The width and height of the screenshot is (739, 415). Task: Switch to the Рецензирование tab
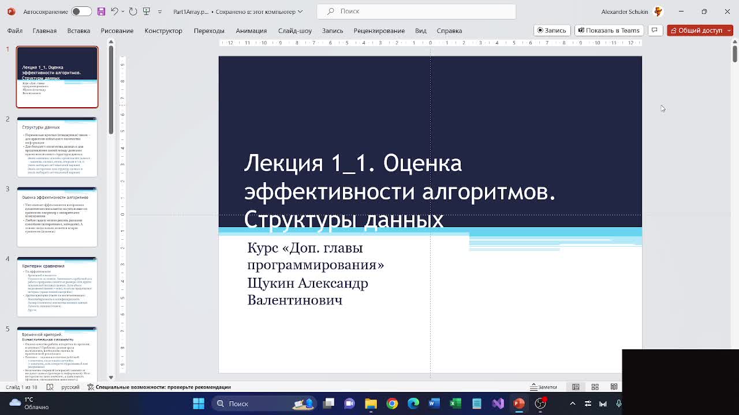[379, 31]
